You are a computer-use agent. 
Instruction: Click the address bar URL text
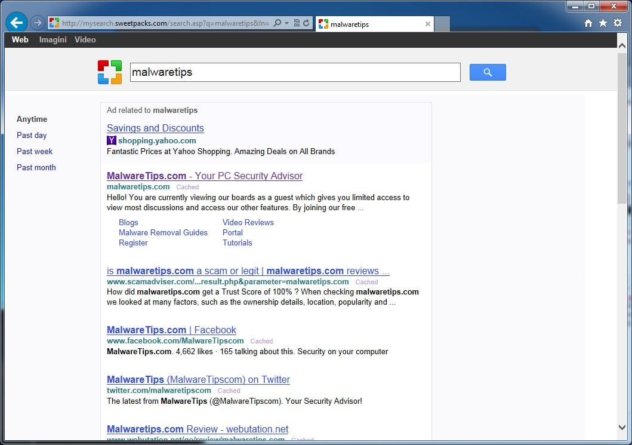pos(165,23)
